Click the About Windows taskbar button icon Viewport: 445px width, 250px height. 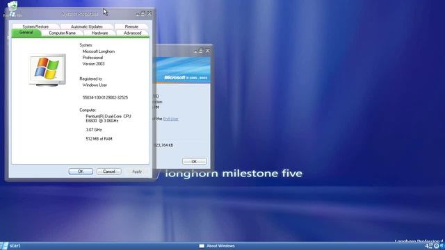tap(202, 246)
